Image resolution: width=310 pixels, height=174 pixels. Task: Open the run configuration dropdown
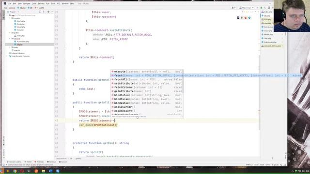pos(247,8)
